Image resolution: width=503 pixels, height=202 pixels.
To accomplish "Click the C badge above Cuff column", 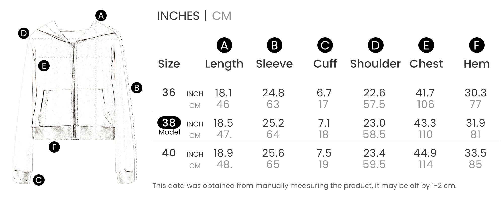I will click(x=325, y=45).
